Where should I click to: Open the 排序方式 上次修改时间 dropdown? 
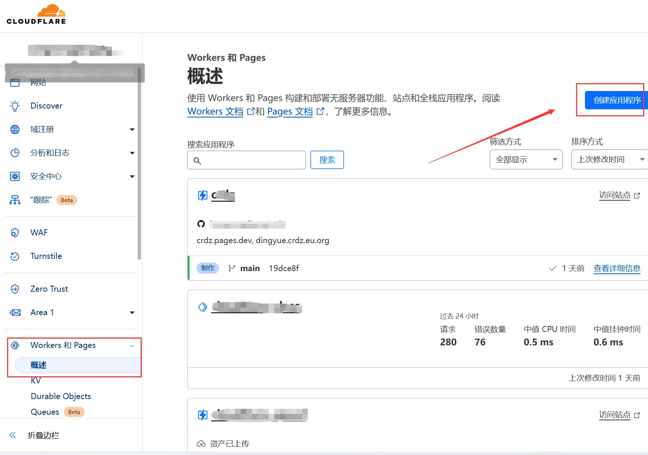pos(610,160)
